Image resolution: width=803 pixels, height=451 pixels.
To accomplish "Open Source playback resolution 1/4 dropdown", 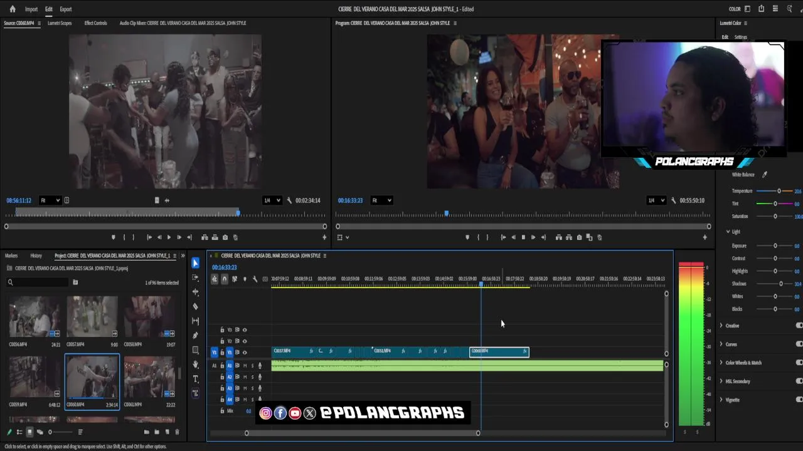I will tap(272, 200).
